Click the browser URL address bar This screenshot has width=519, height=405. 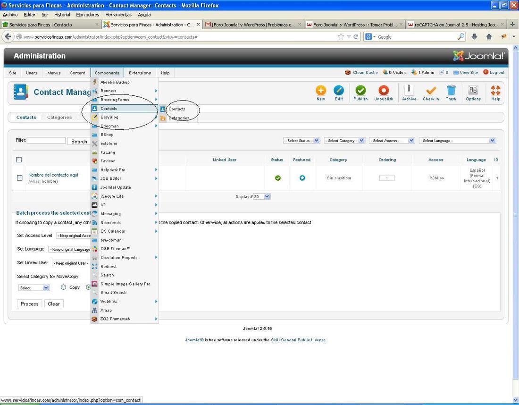[x=179, y=37]
